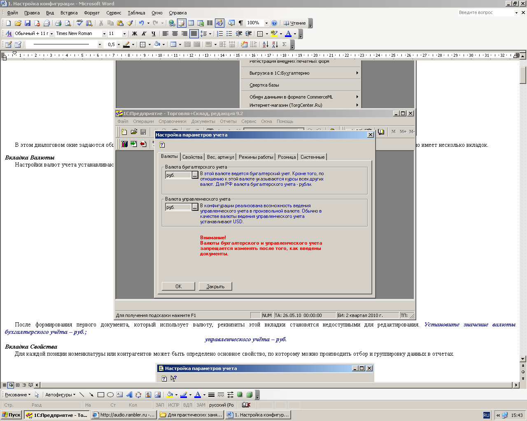Click the Copy icon in standard toolbar
The image size is (527, 421).
pyautogui.click(x=110, y=23)
